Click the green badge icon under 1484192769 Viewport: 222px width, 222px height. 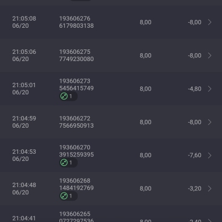pyautogui.click(x=64, y=196)
